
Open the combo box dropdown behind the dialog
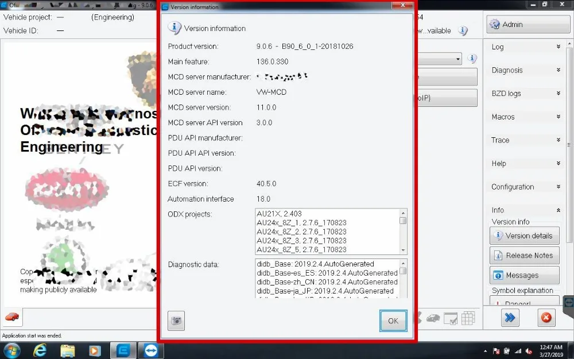coord(457,59)
